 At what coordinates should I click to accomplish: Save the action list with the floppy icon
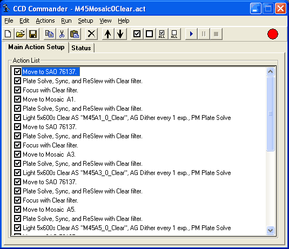[33, 34]
